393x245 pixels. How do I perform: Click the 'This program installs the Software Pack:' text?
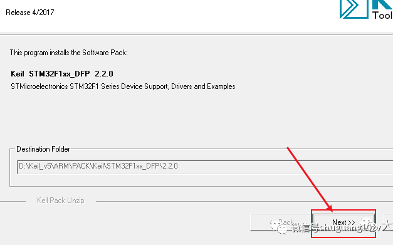coord(69,53)
